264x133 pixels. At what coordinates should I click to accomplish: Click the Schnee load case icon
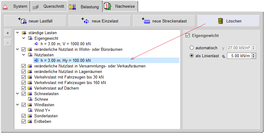pyautogui.click(x=30, y=99)
